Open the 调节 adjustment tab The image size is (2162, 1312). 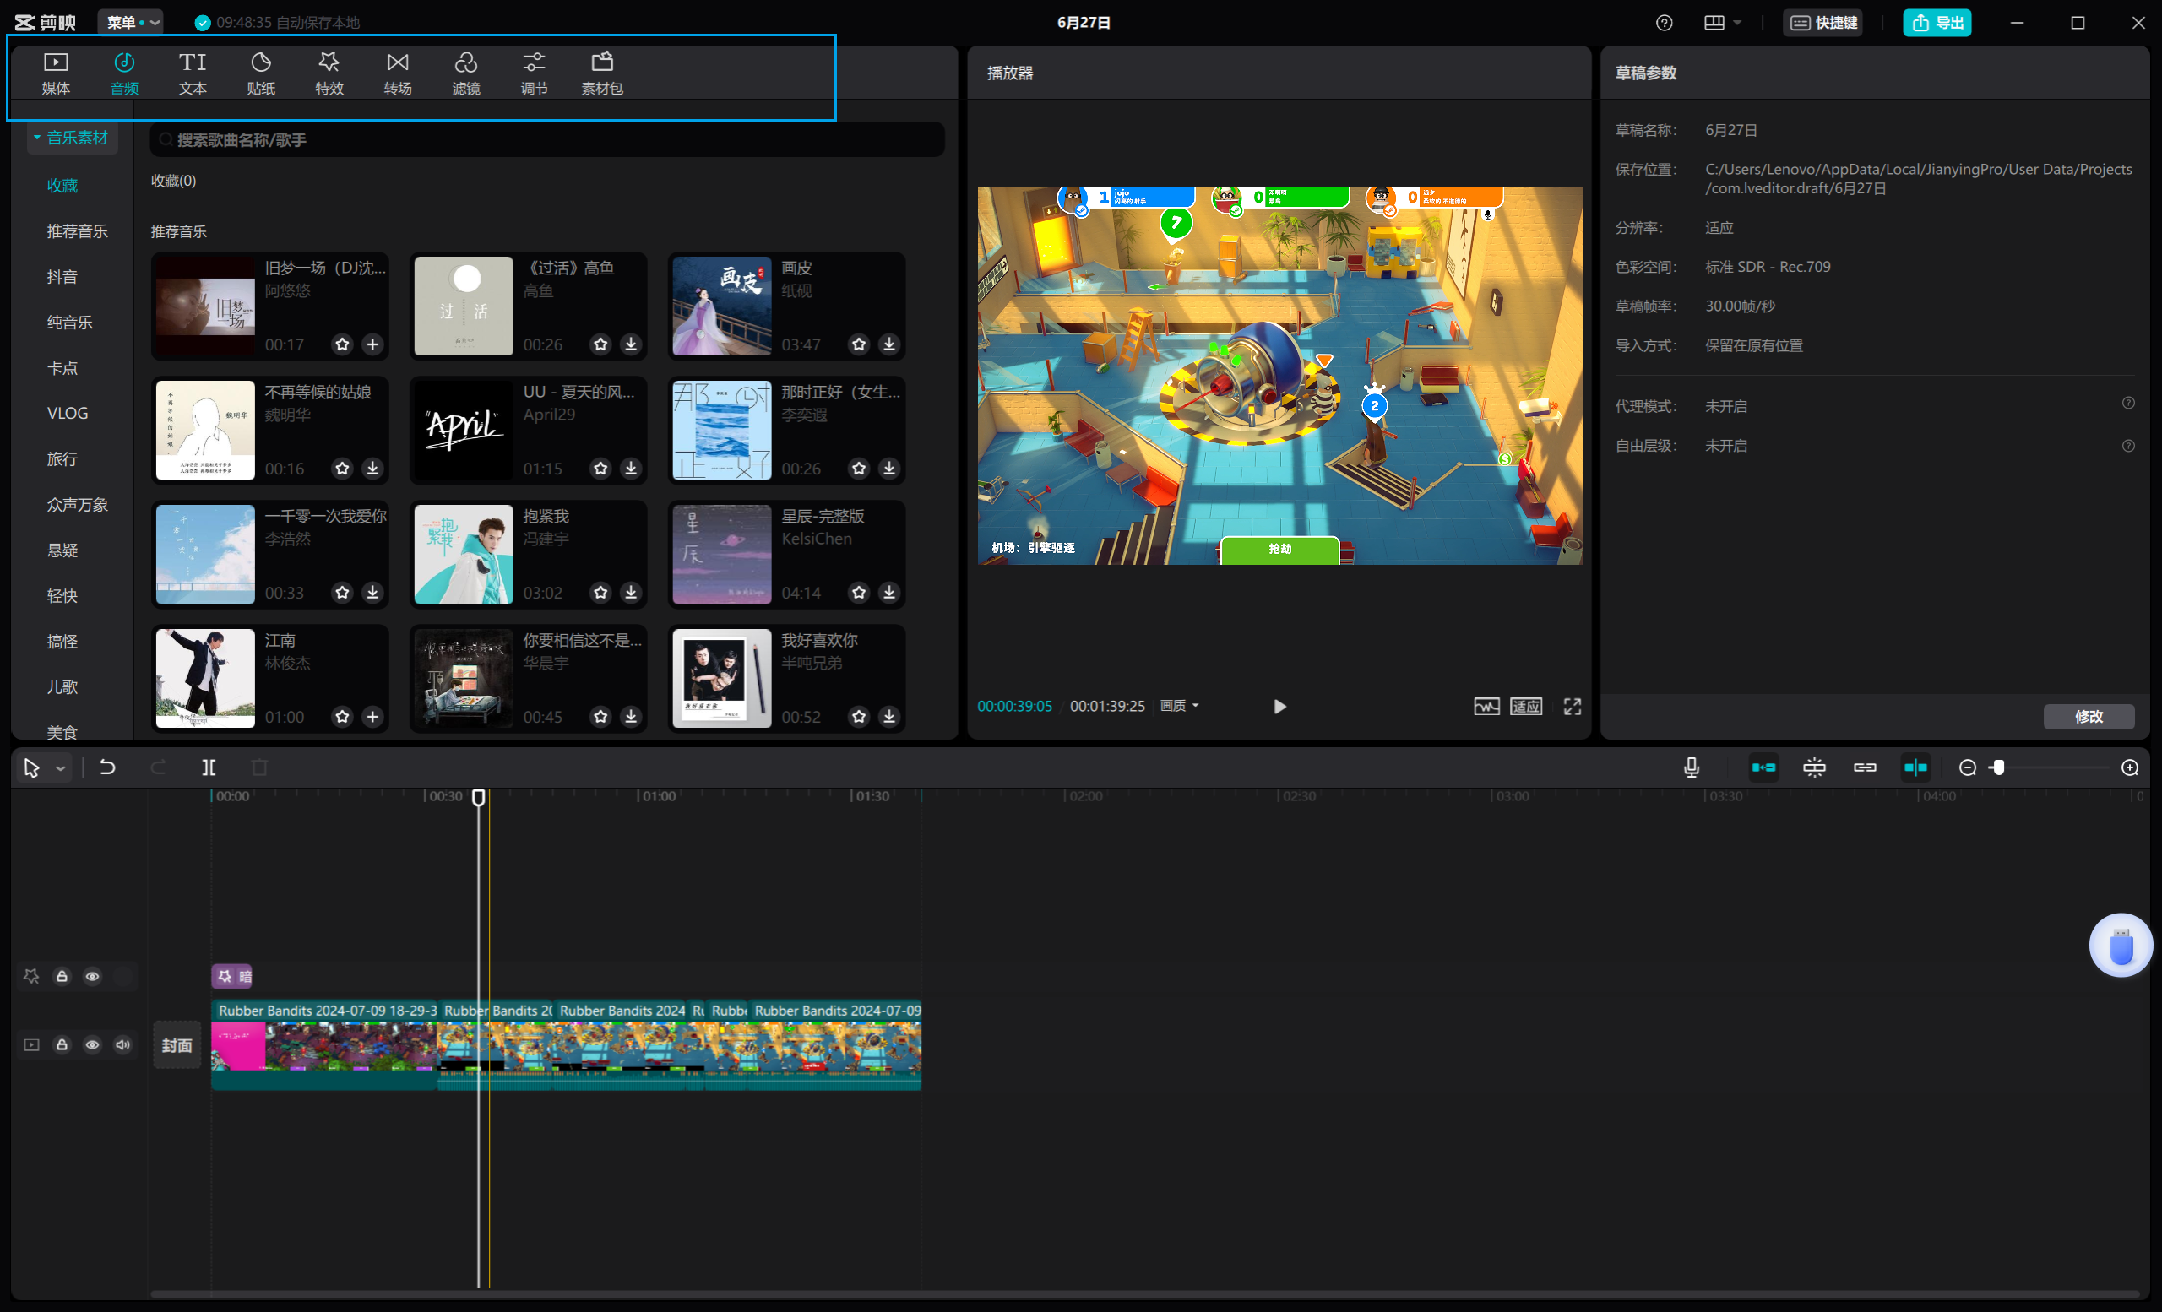(535, 73)
